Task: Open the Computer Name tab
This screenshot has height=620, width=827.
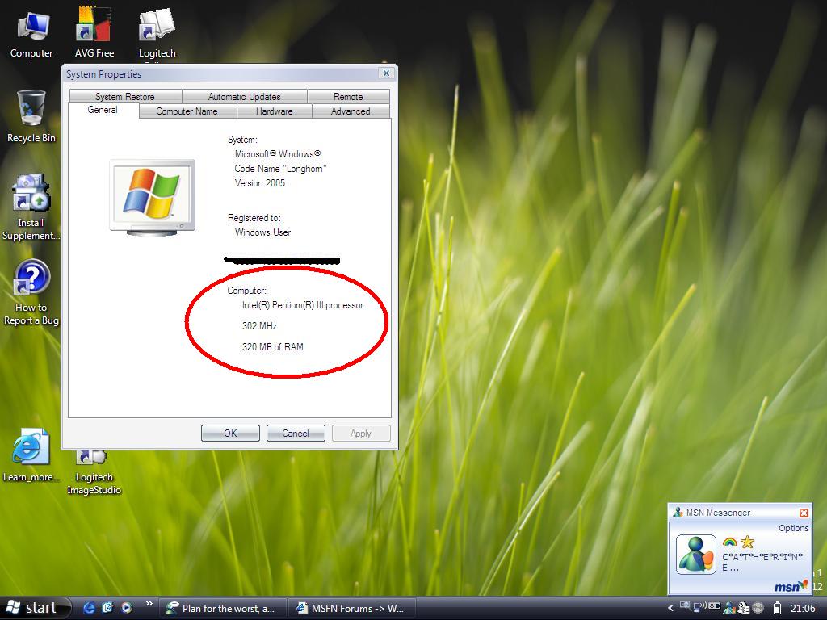Action: pos(187,111)
